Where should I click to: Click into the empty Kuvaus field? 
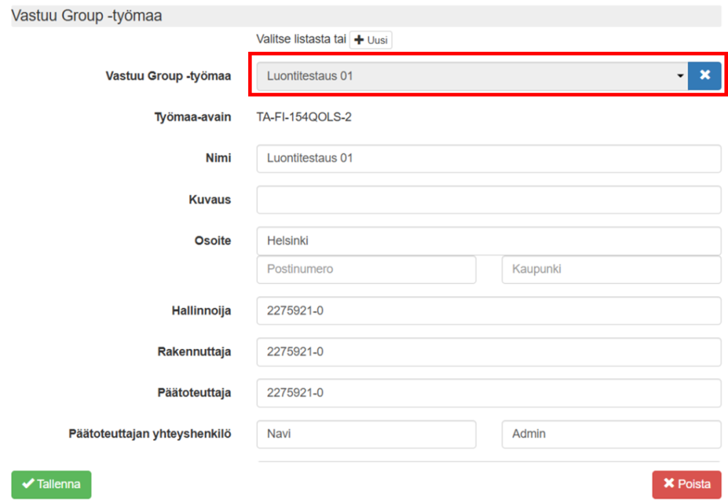pyautogui.click(x=489, y=200)
